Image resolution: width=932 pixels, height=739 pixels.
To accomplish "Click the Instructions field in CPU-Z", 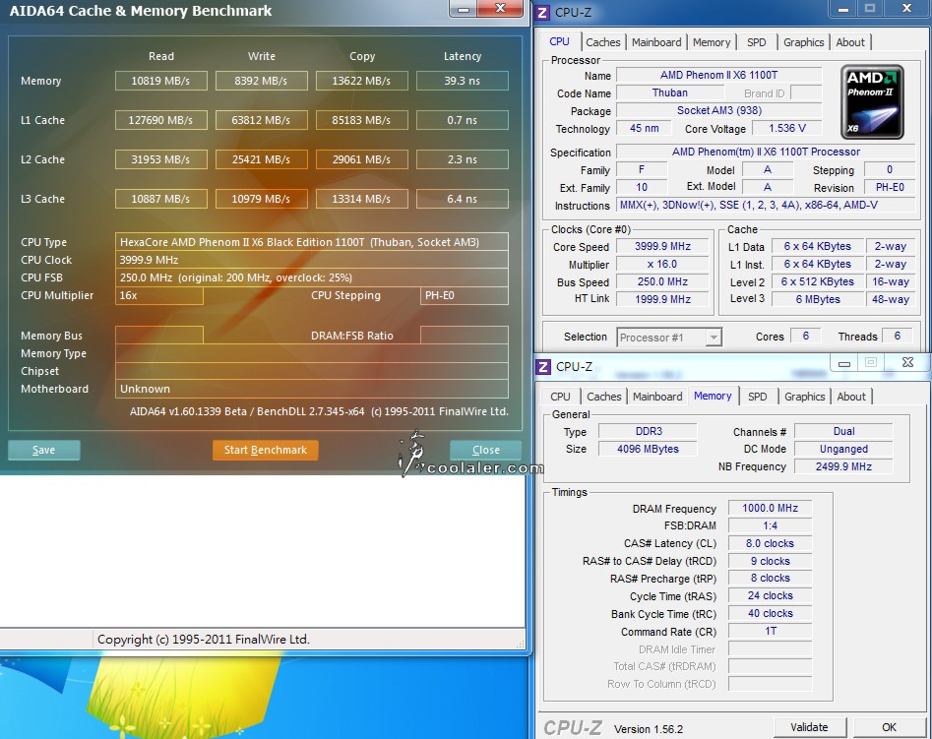I will pos(766,205).
